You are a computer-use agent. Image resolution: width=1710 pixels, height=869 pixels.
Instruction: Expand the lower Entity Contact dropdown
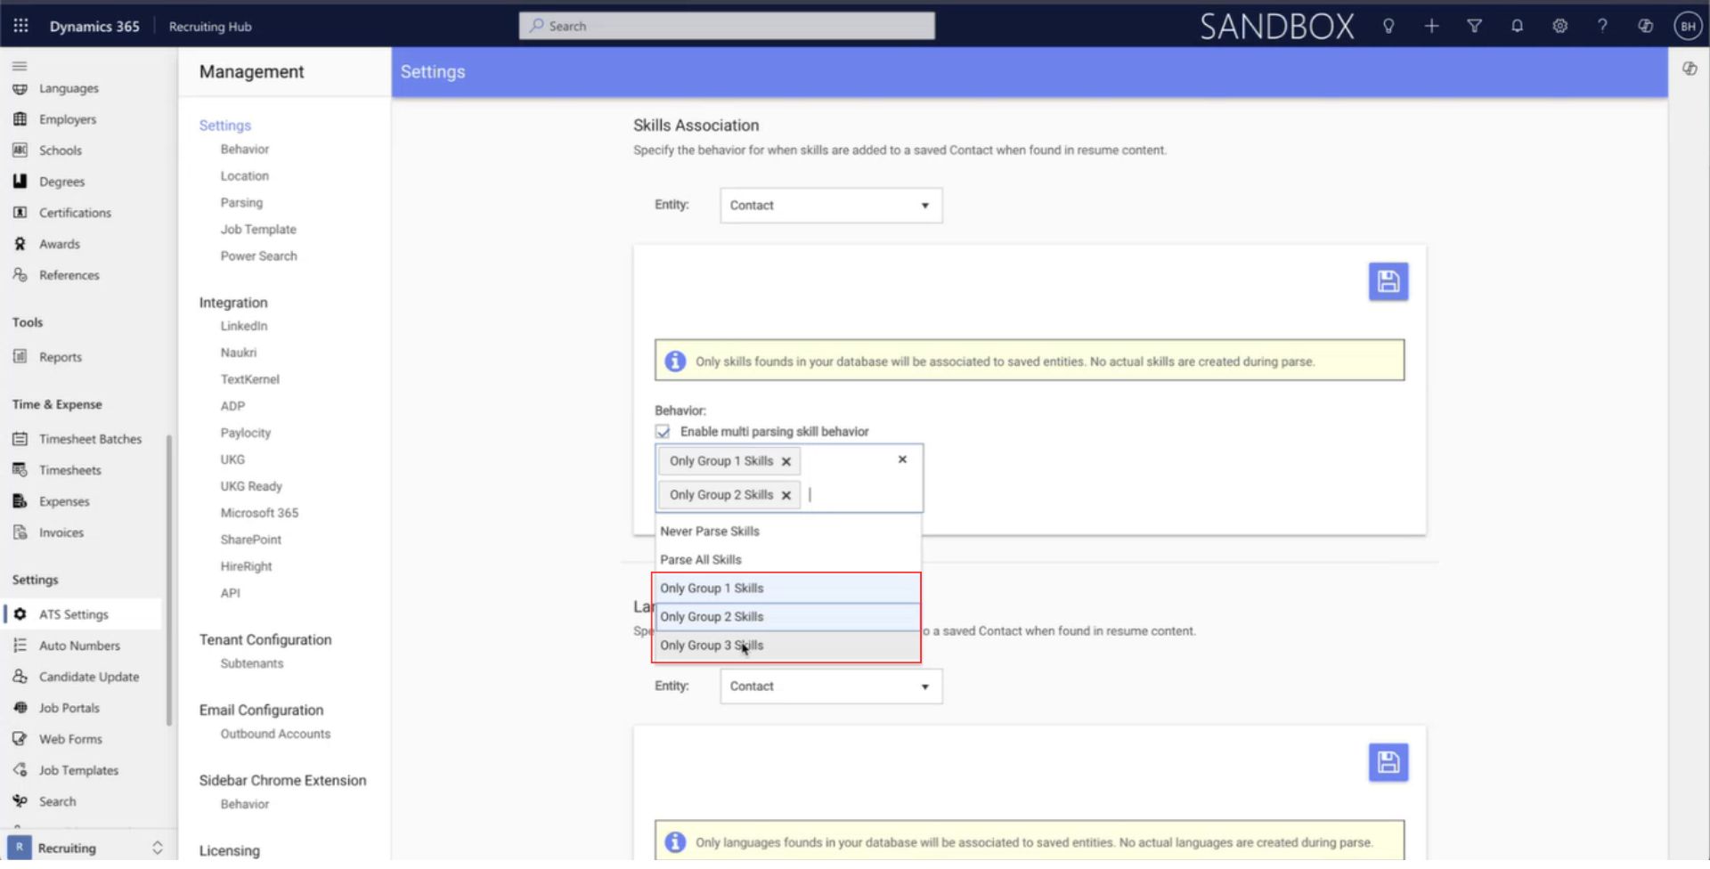[x=831, y=686]
